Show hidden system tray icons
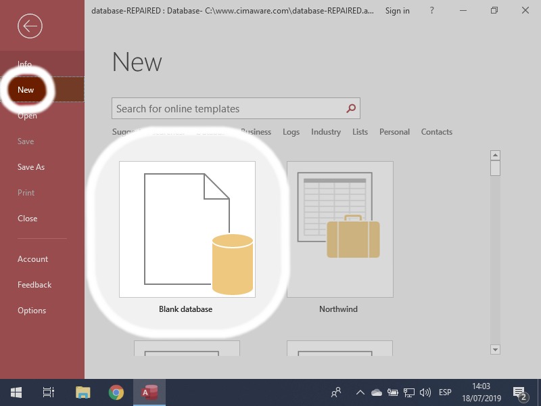 click(360, 392)
